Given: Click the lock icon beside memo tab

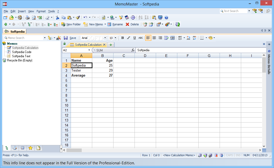Looking at the screenshot, I should (64, 44).
